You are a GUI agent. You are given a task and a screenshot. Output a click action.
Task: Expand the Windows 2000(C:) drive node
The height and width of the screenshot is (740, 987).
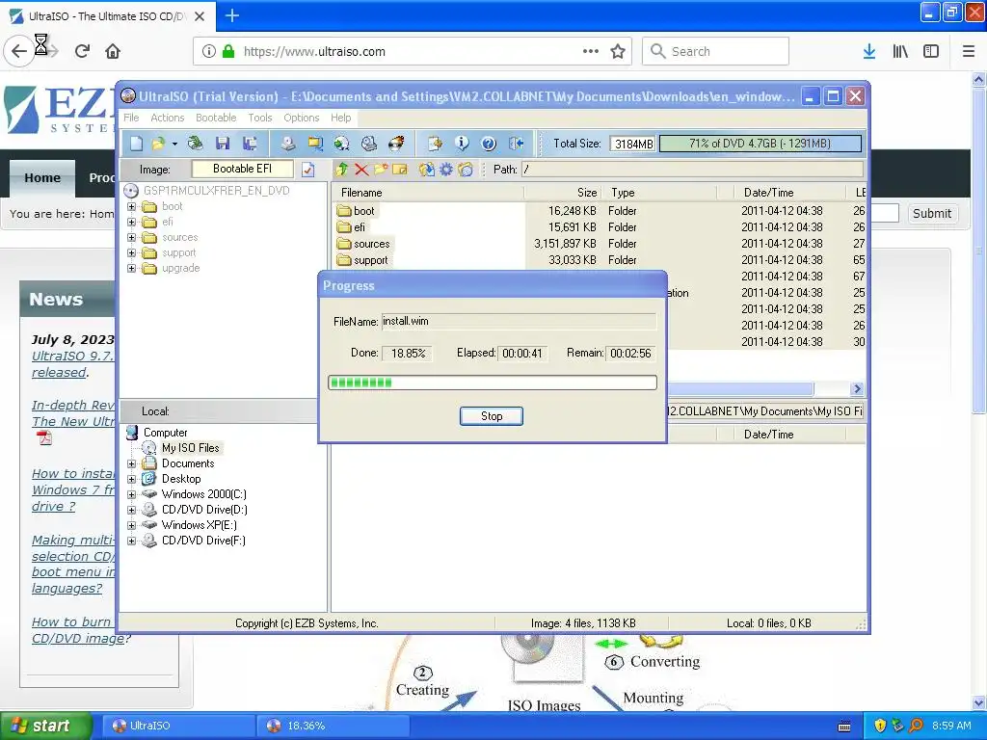coord(131,494)
